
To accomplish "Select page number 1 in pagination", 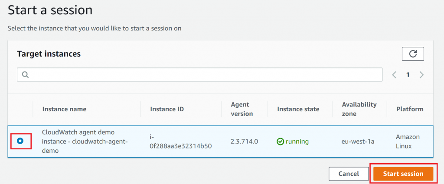I will pos(408,74).
